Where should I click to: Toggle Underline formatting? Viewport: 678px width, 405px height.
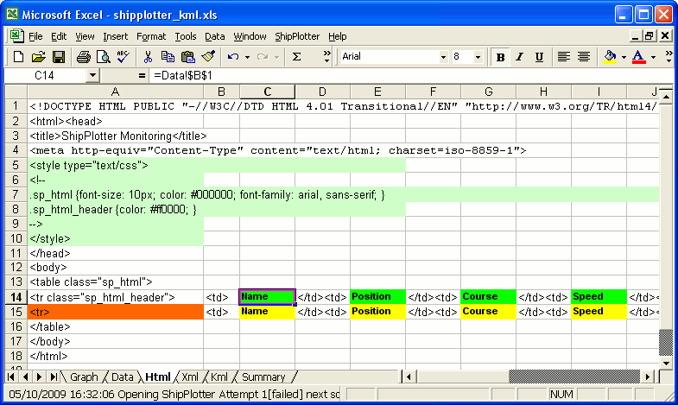pos(539,57)
